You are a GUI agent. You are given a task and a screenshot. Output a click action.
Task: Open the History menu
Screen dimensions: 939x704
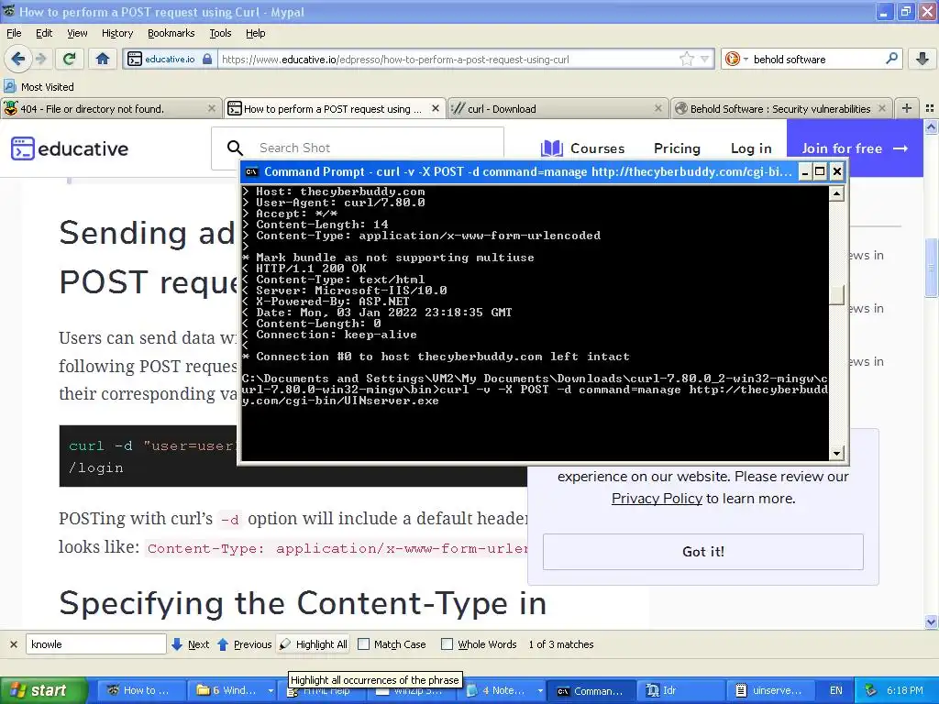pyautogui.click(x=116, y=33)
